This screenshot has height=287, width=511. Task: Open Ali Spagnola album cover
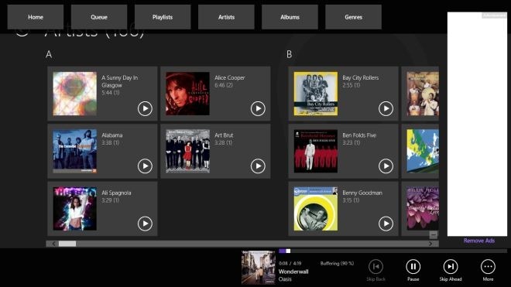click(x=74, y=209)
